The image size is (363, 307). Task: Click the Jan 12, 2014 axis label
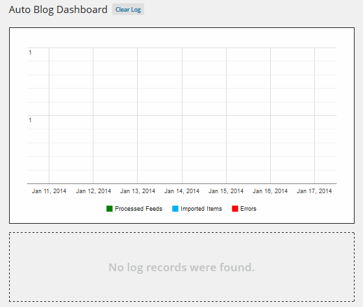94,191
